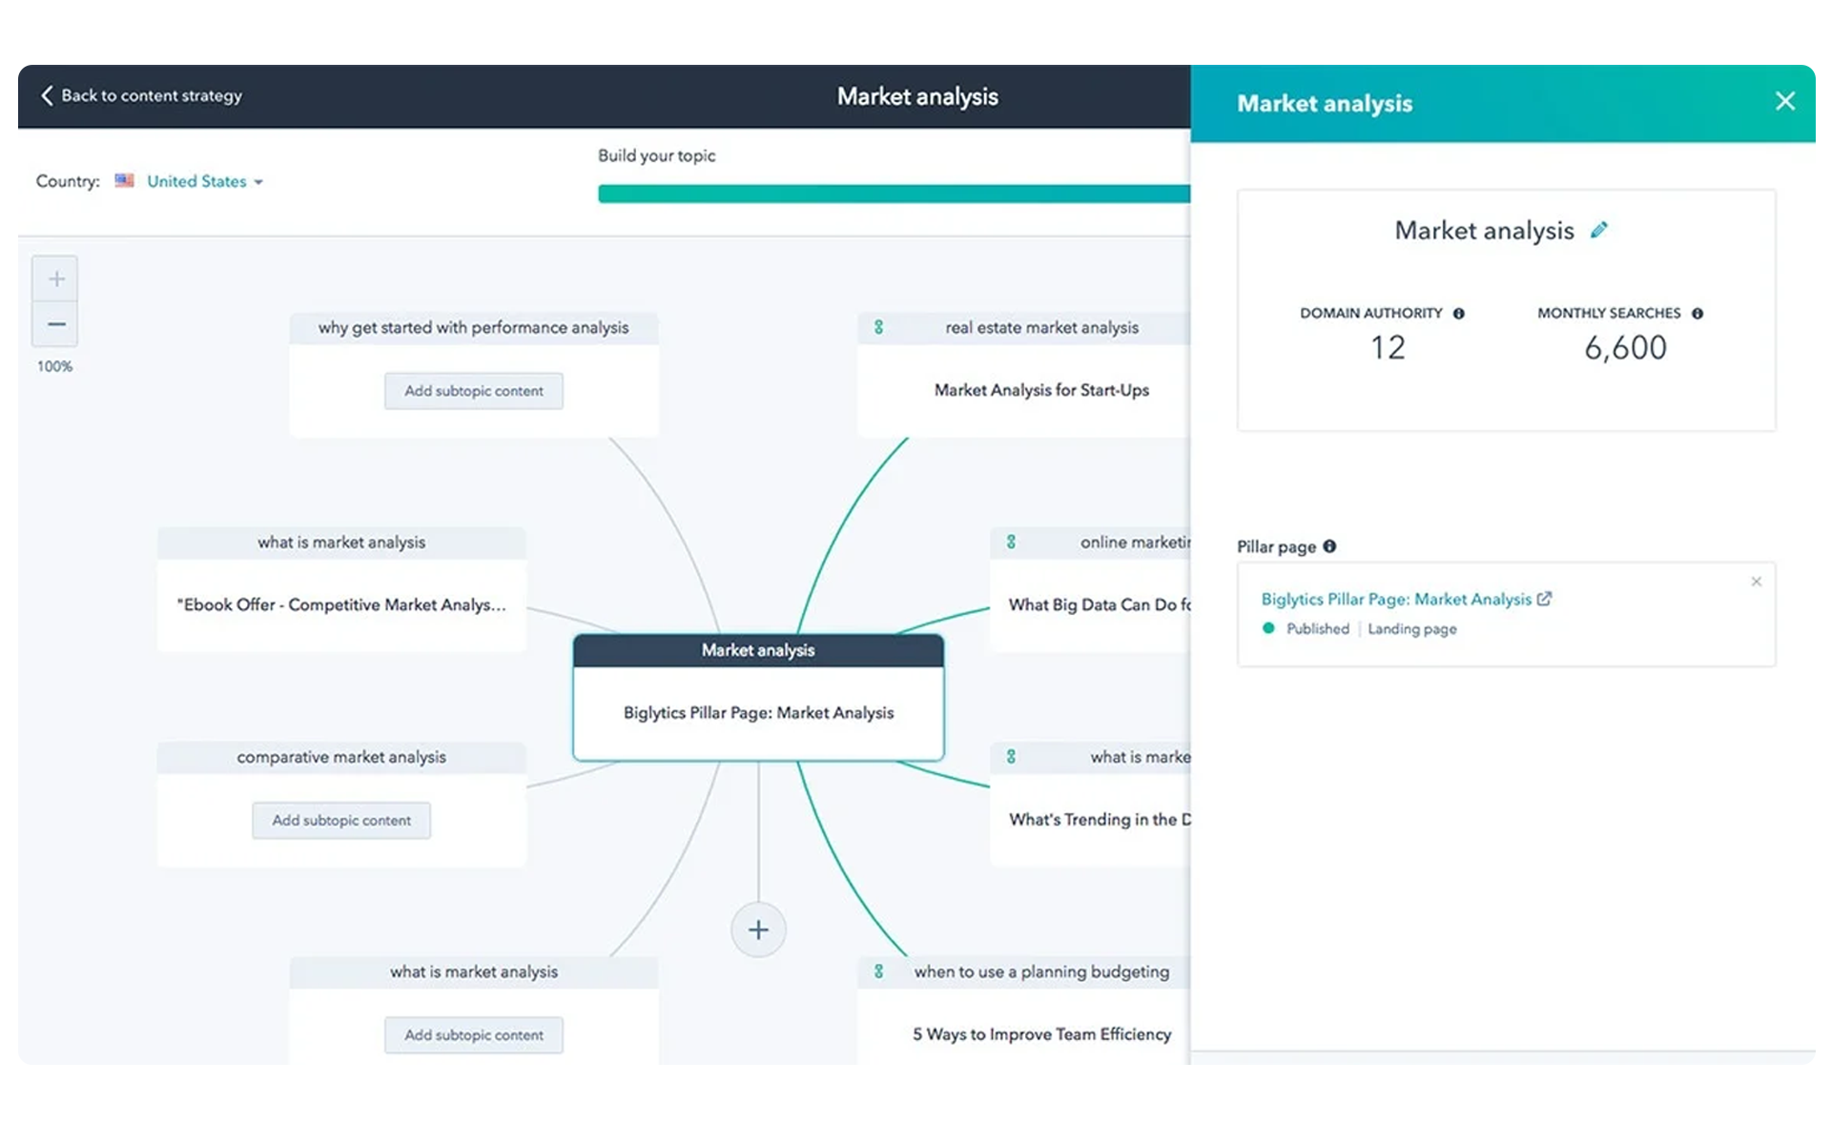Screen dimensions: 1831x1144
Task: Select real estate market analysis subtopic title
Action: coord(1041,327)
